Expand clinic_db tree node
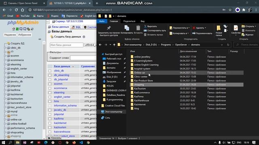 5,48
